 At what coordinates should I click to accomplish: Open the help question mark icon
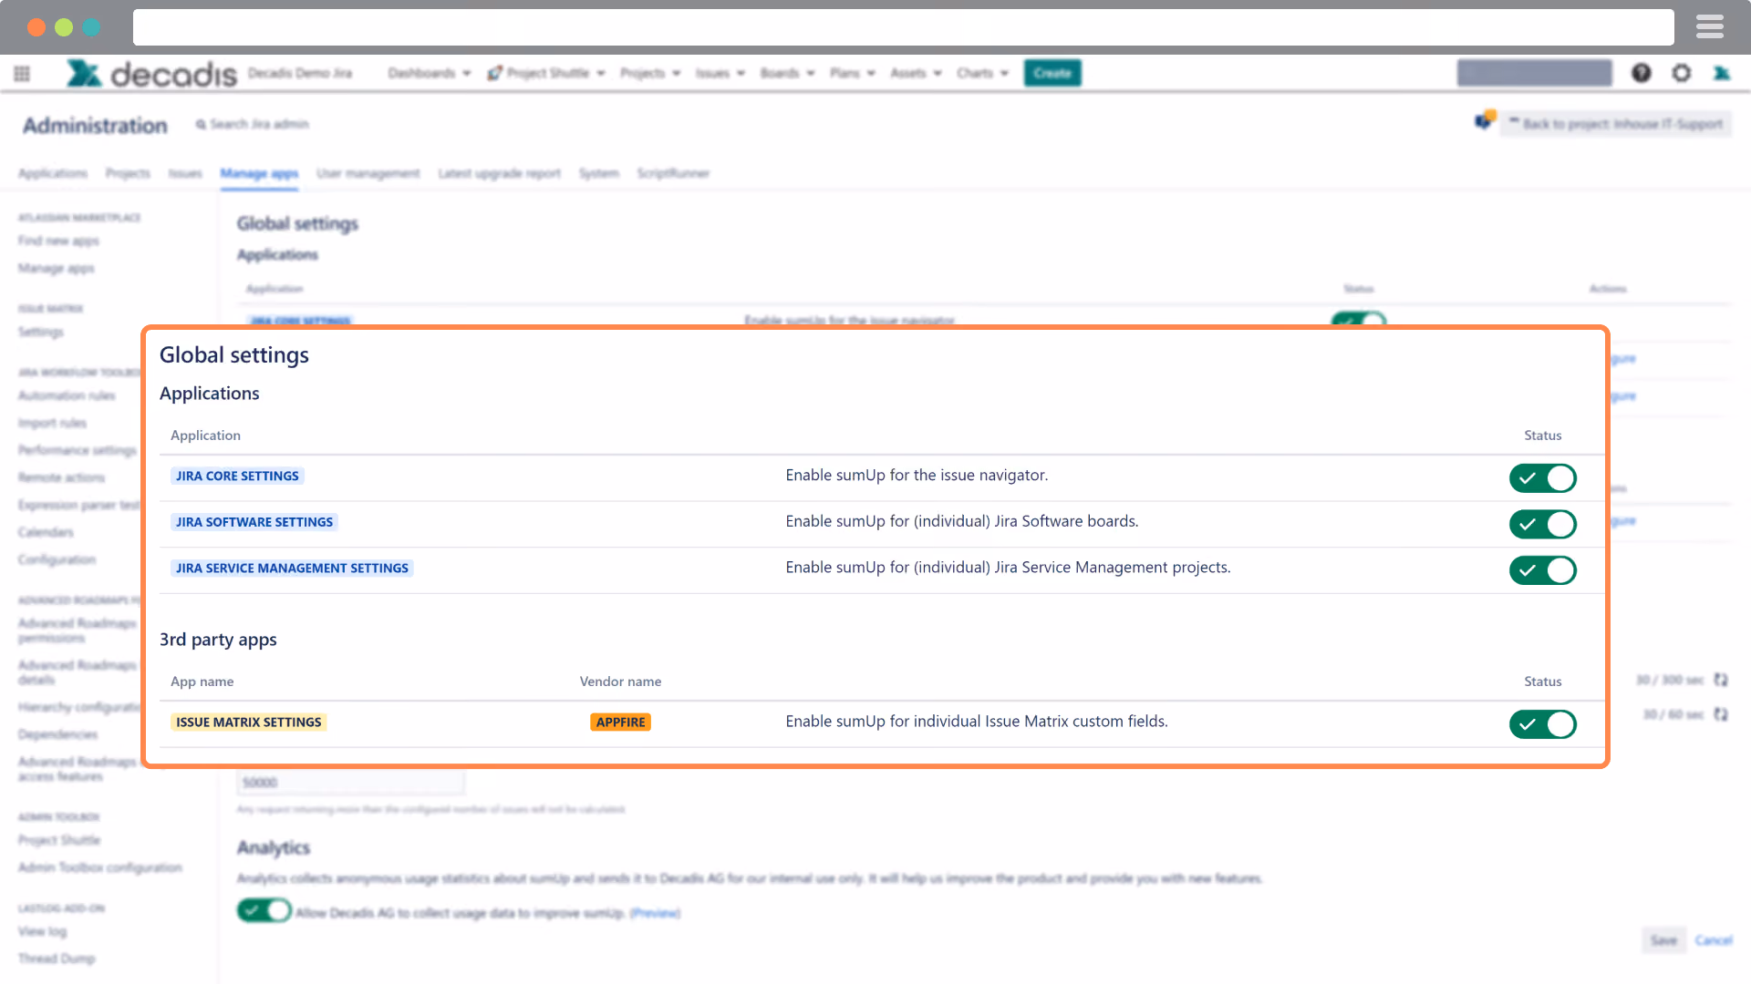click(1641, 73)
